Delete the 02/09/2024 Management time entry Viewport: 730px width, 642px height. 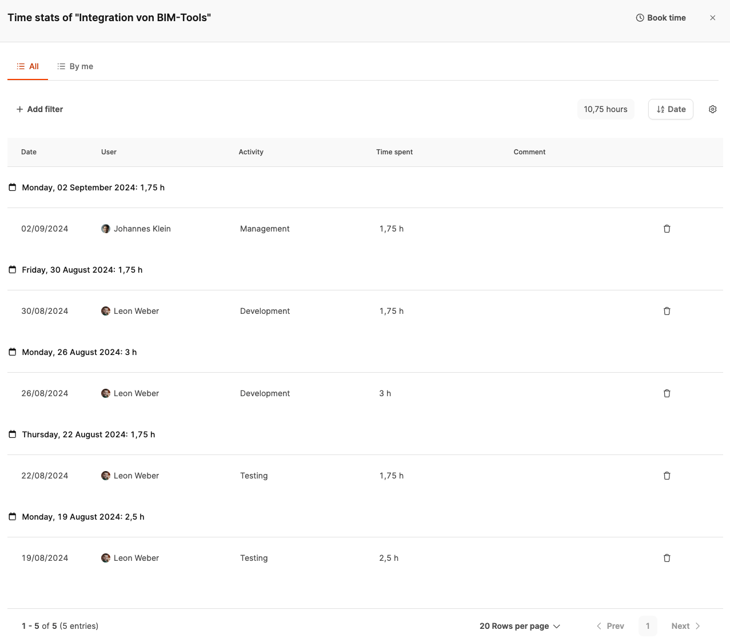point(667,229)
